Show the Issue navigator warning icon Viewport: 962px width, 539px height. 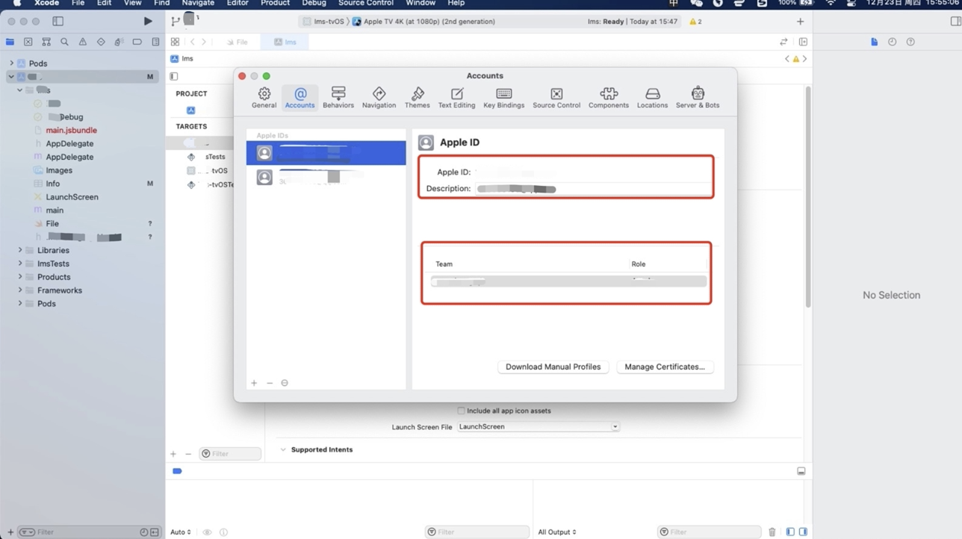(83, 42)
